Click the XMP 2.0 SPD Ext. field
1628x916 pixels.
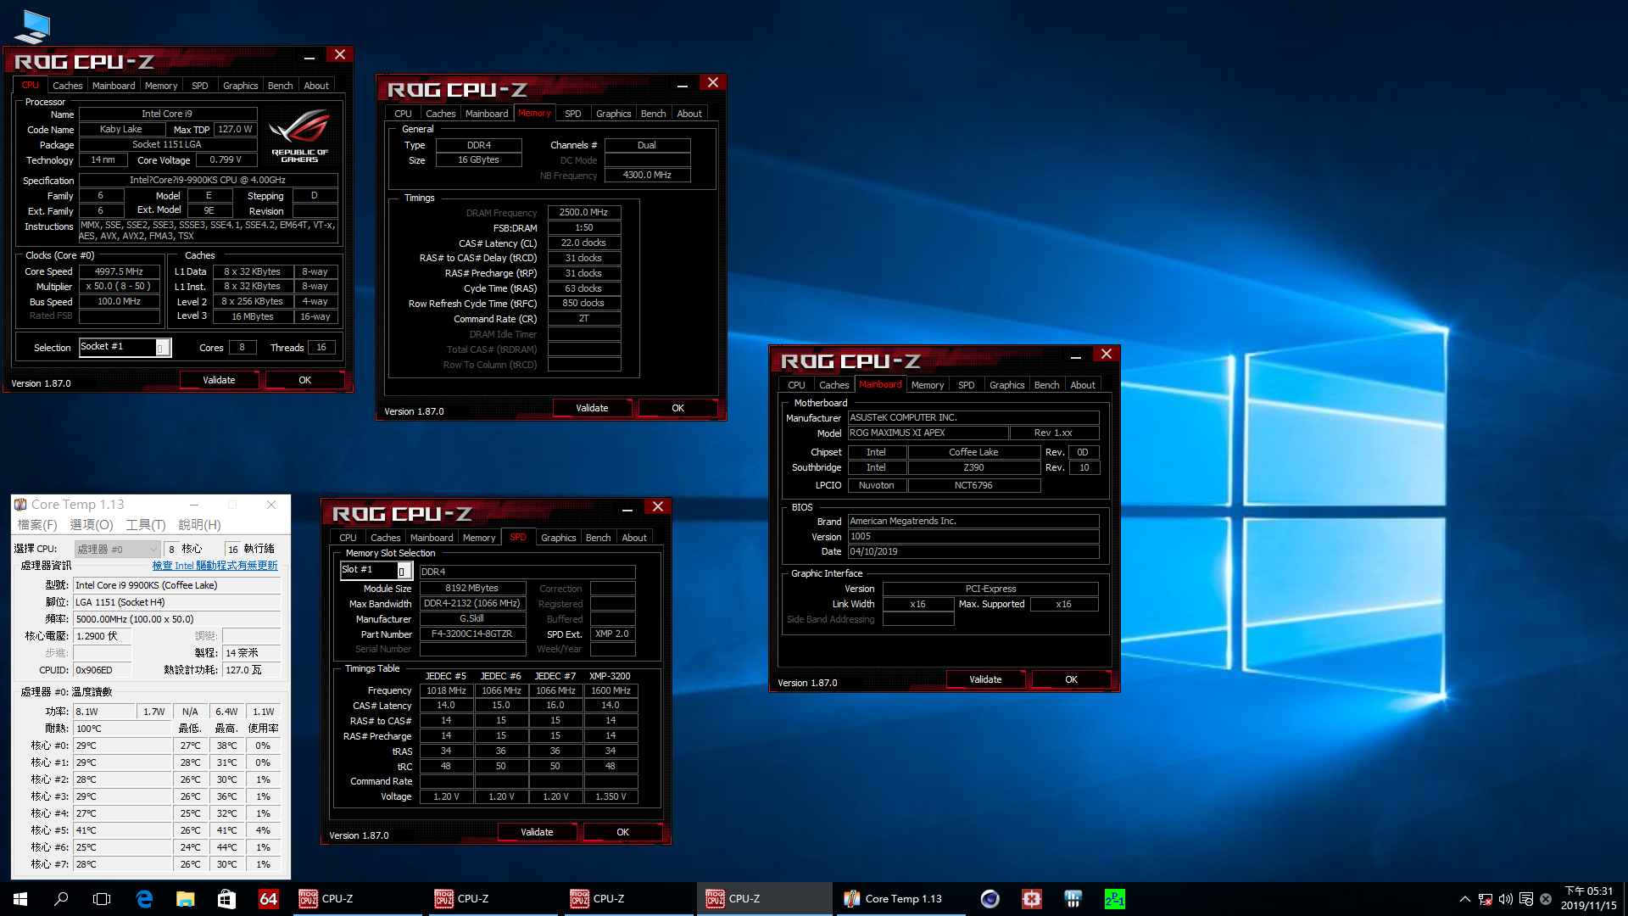[611, 634]
